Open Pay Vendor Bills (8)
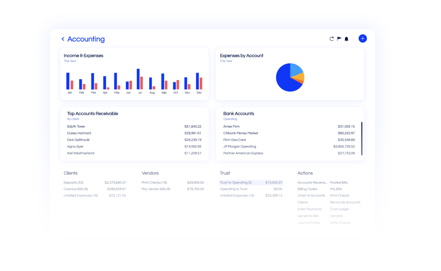 (x=156, y=189)
